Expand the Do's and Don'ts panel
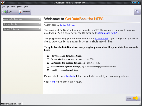The width and height of the screenshot is (142, 106). [22, 24]
